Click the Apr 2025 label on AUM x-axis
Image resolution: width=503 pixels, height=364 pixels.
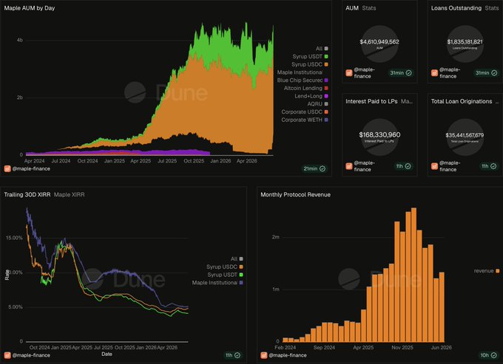(141, 161)
